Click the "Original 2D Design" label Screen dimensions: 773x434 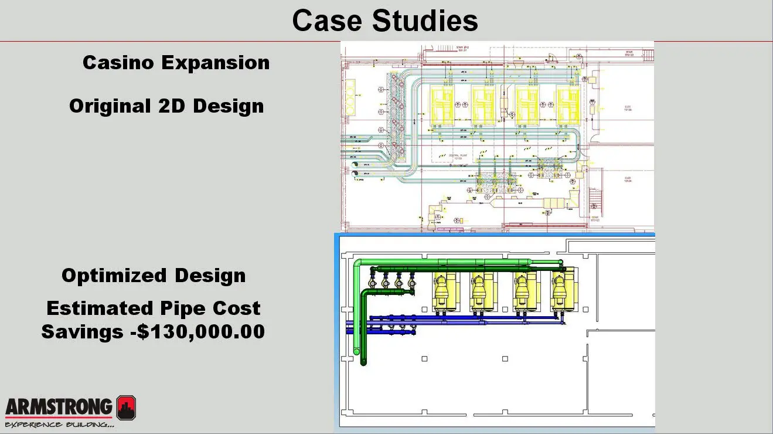[x=166, y=106]
